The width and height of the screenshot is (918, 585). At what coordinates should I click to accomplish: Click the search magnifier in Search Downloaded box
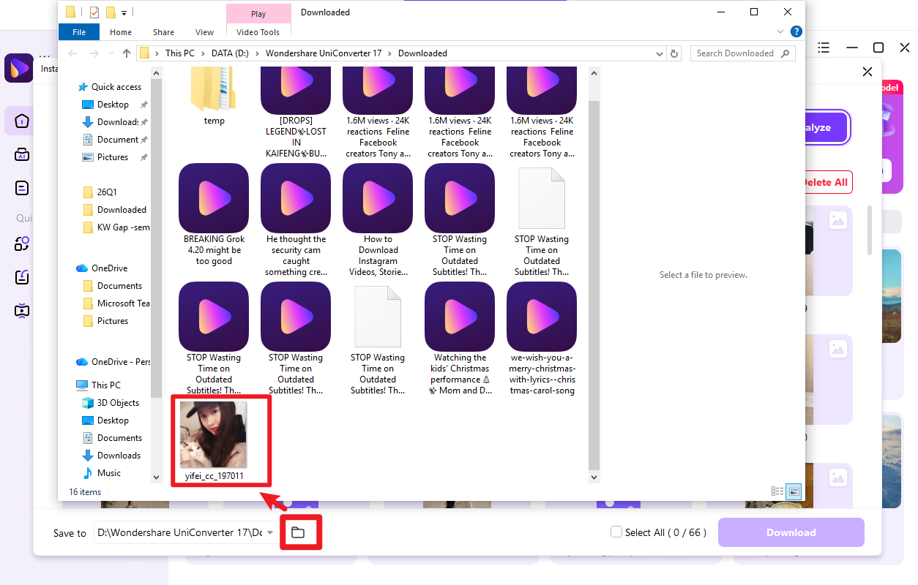point(785,53)
